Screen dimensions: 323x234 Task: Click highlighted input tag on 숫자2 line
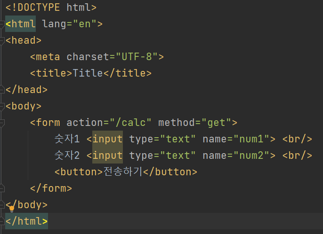point(107,155)
